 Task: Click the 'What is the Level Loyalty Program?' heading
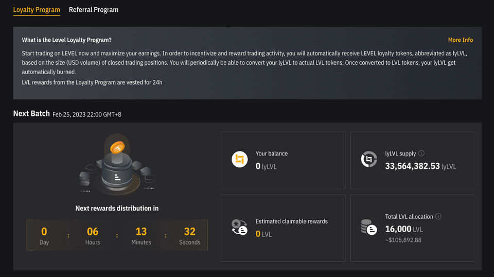pos(67,40)
